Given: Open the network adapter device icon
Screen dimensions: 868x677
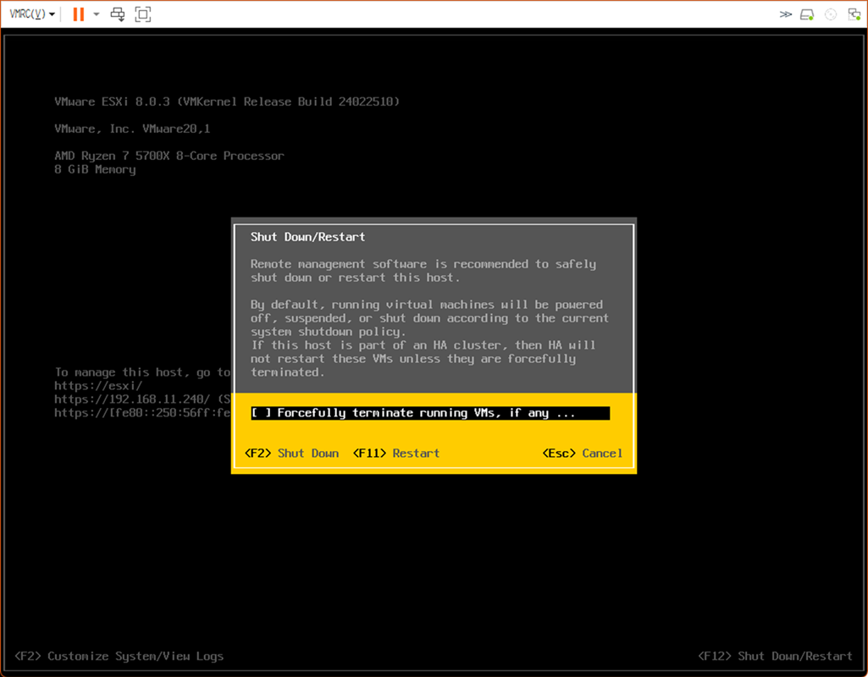Looking at the screenshot, I should pos(854,14).
